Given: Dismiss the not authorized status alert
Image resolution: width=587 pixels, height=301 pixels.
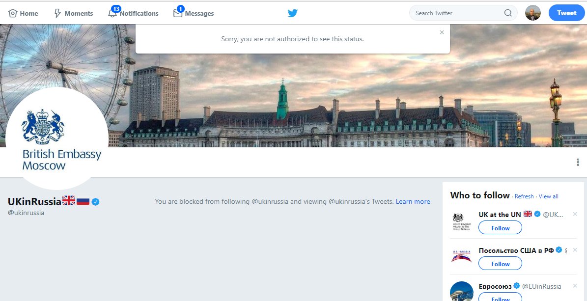Looking at the screenshot, I should pos(442,32).
